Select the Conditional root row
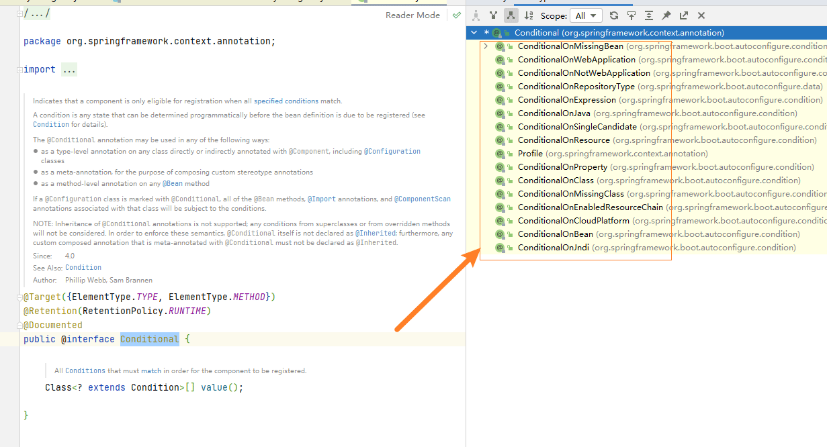Viewport: 827px width, 447px height. click(646, 33)
